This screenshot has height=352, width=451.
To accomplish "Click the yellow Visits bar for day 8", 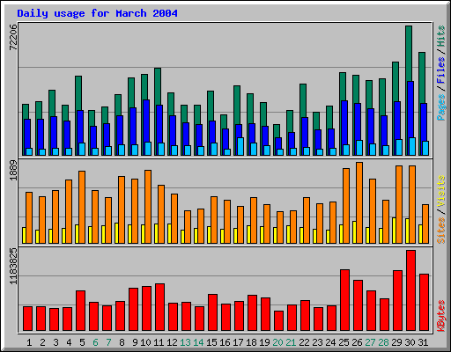I will point(116,233).
